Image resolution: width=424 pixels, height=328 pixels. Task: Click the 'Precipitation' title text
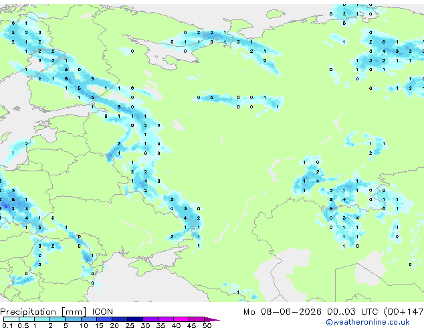28,312
